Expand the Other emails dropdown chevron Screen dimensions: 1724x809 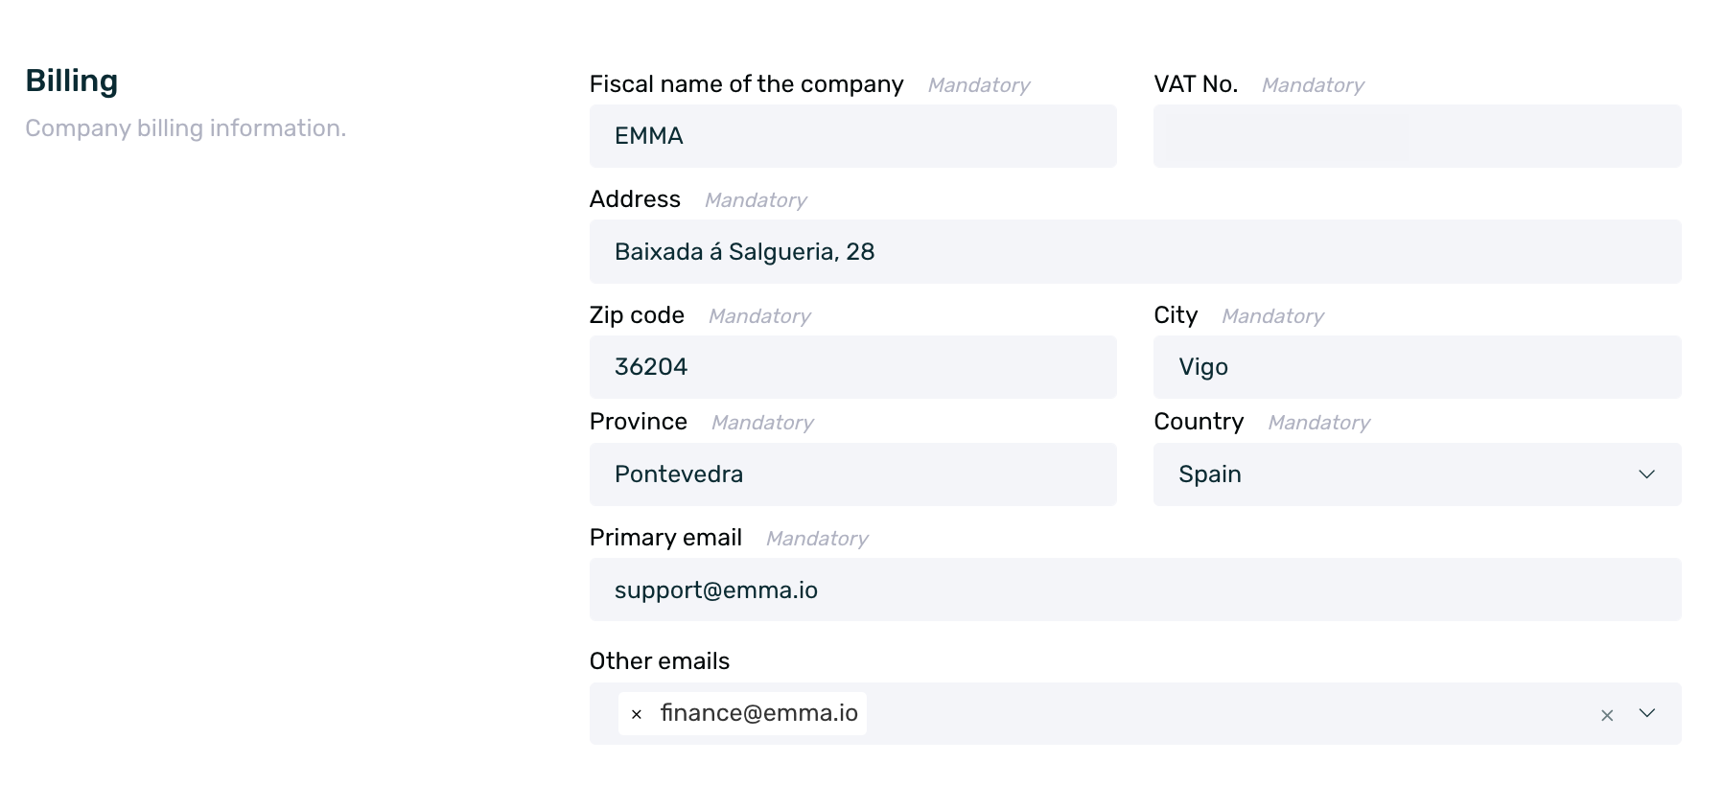1647,713
